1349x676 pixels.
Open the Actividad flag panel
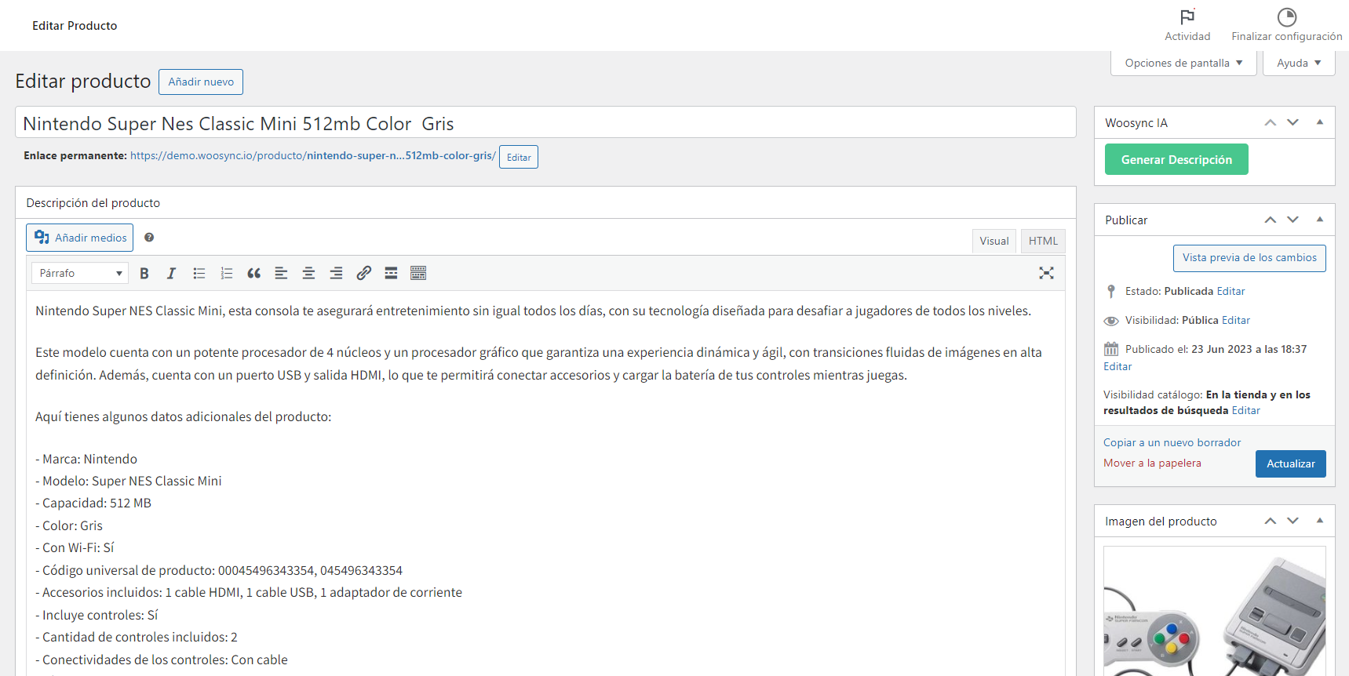1187,25
